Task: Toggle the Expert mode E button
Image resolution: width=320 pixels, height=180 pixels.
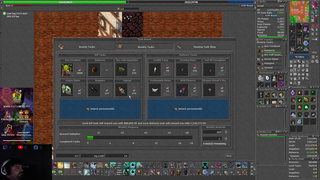Action: (x=316, y=34)
